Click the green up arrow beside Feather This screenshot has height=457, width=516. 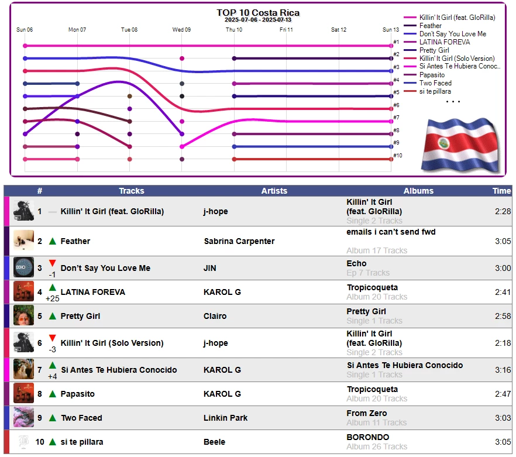pyautogui.click(x=52, y=241)
